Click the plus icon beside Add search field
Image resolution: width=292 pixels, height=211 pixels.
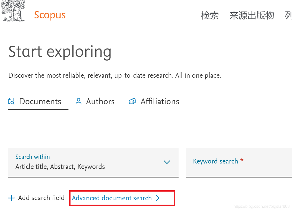tap(11, 197)
